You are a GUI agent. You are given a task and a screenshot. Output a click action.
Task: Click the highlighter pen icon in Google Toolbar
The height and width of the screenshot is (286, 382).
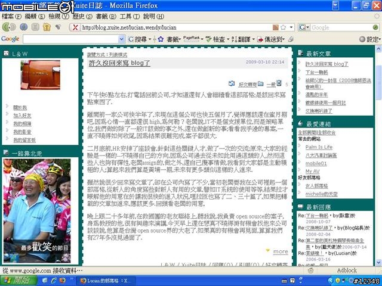coord(291,39)
